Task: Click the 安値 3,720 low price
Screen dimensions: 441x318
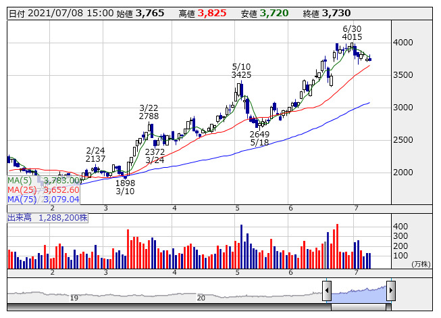Action: click(x=265, y=14)
